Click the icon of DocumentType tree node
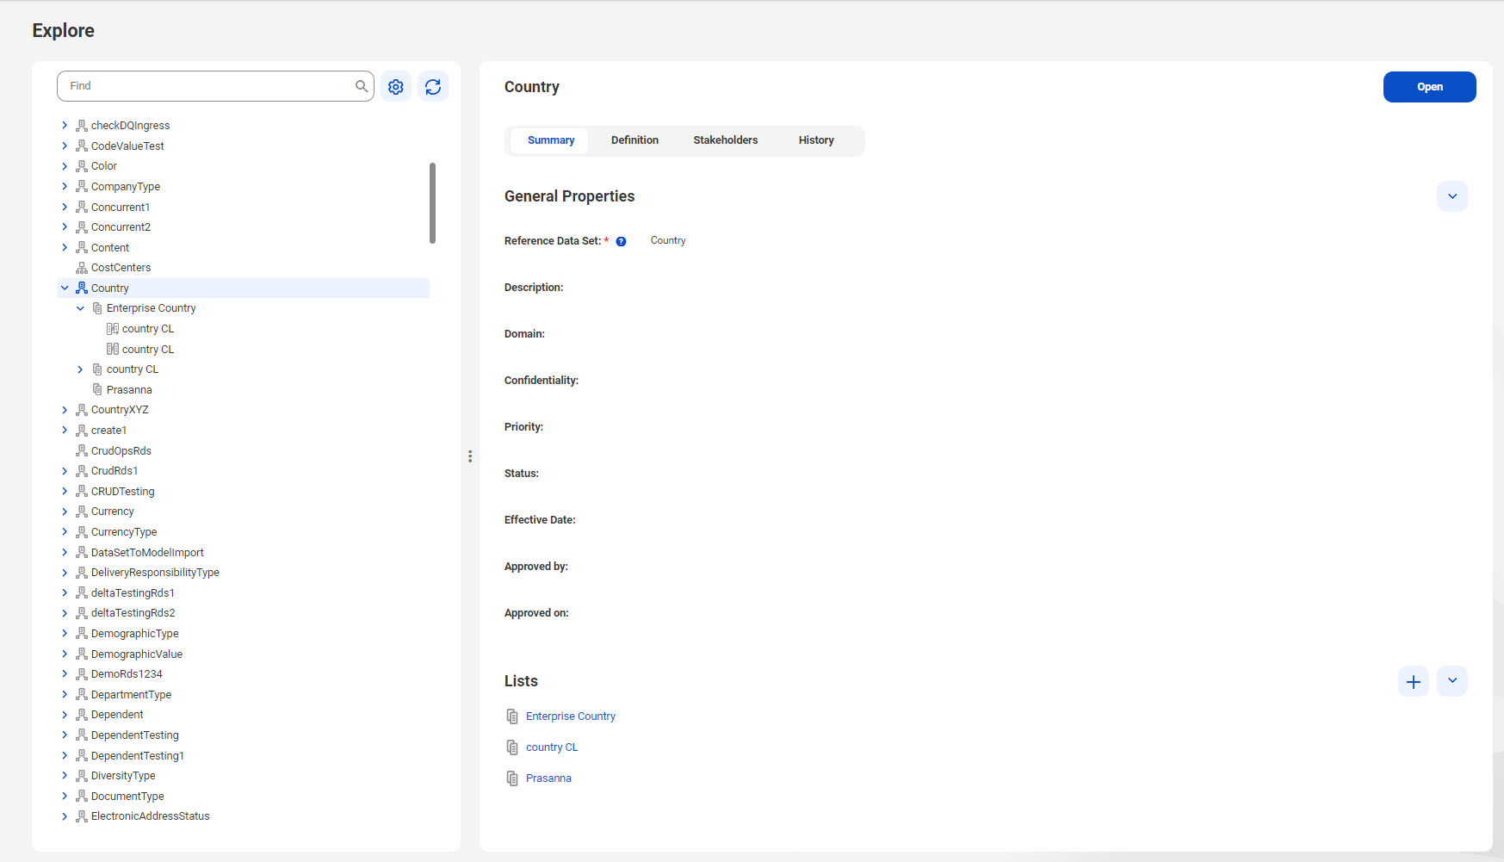The height and width of the screenshot is (862, 1504). coord(82,797)
